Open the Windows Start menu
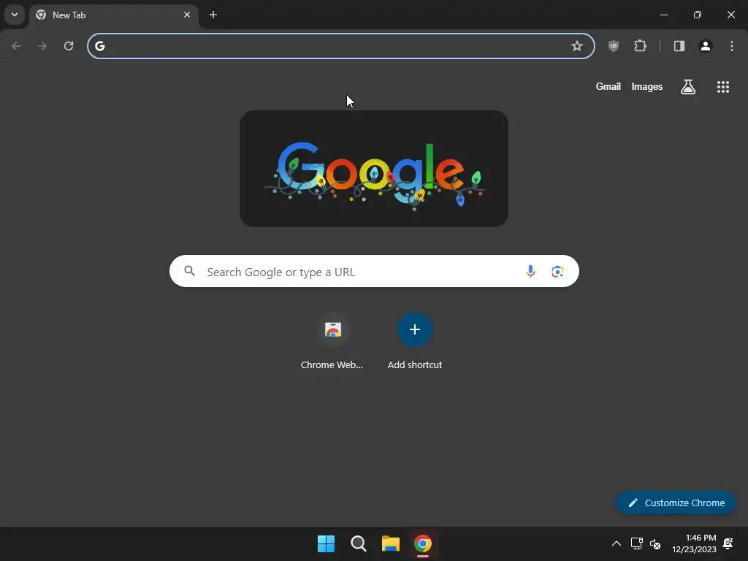Image resolution: width=748 pixels, height=561 pixels. (x=327, y=543)
